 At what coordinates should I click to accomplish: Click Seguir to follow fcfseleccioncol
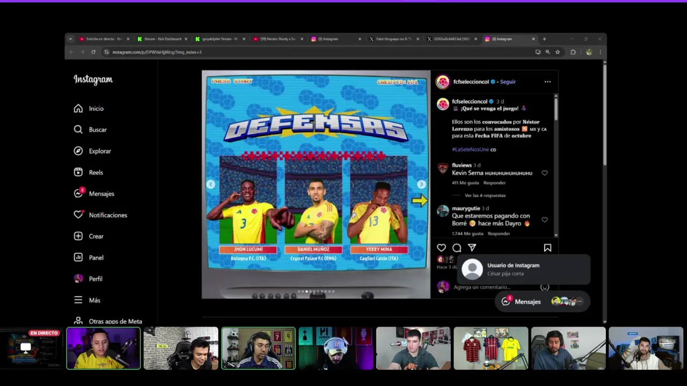508,82
